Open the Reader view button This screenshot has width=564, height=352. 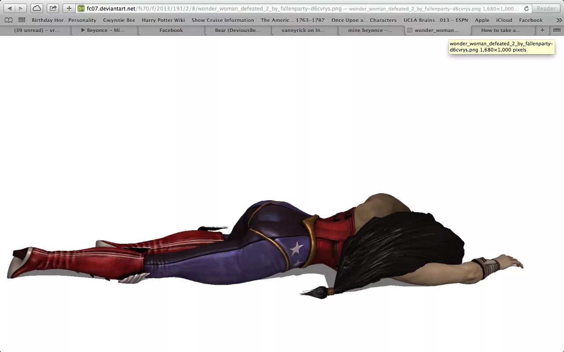[546, 8]
